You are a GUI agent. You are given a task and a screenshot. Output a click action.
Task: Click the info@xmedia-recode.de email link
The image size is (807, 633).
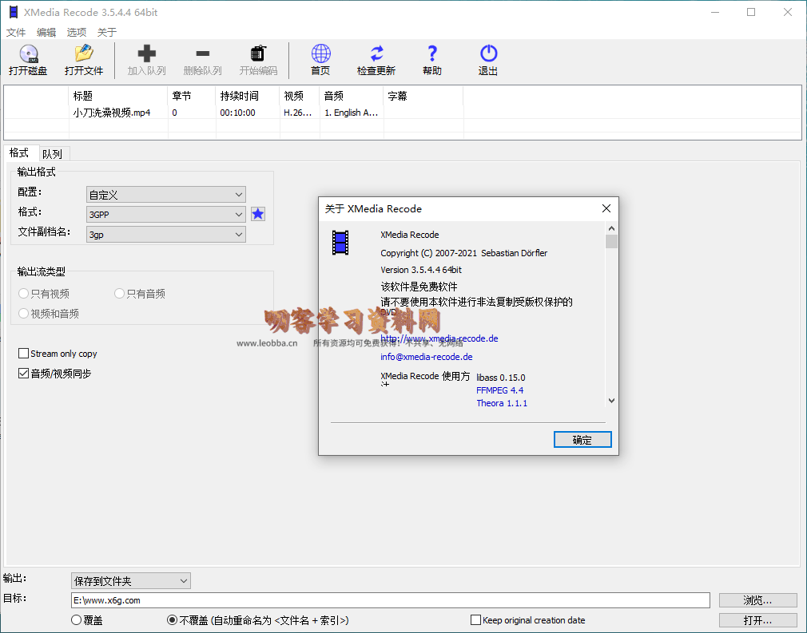tap(426, 358)
